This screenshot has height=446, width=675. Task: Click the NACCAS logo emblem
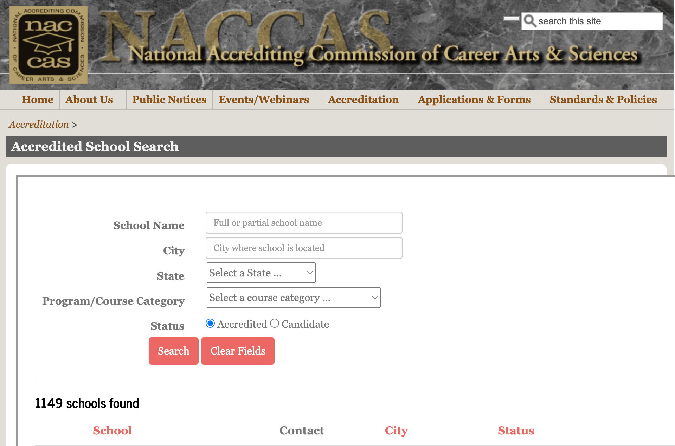pos(49,45)
